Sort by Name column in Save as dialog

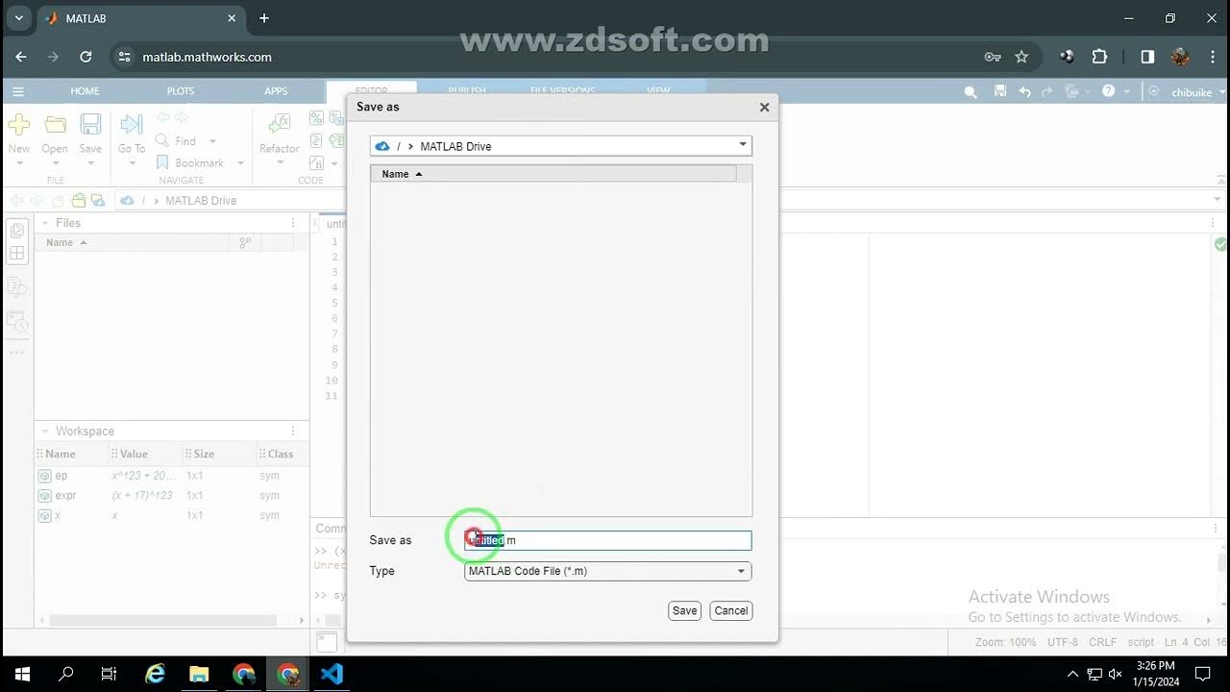pos(553,174)
